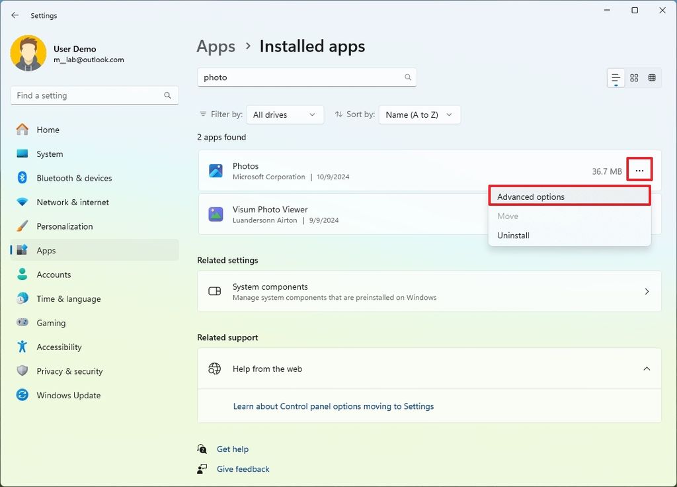This screenshot has width=677, height=487.
Task: Switch to grid view of installed apps
Action: pos(653,77)
